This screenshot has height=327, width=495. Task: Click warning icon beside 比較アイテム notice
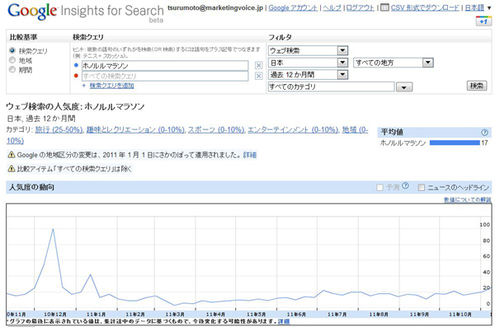(x=12, y=169)
